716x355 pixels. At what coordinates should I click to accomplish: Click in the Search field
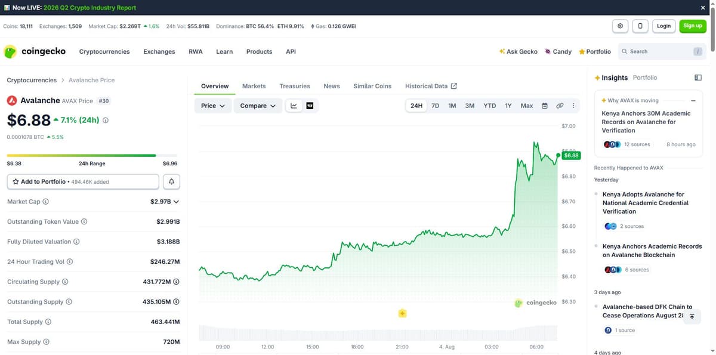point(662,51)
